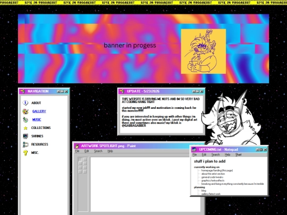
Task: Go to SHRINES in the Navigation window
Action: 37,136
